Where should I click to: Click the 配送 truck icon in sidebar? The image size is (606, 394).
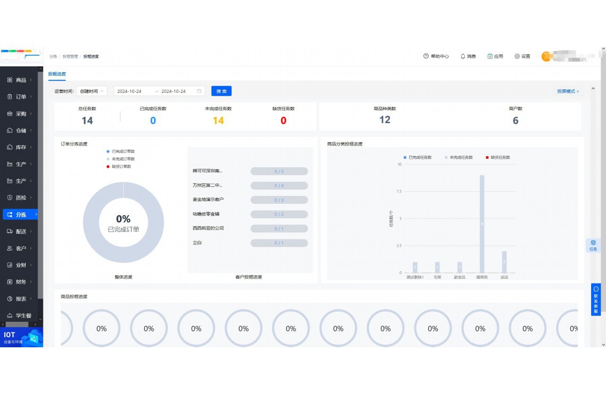click(x=10, y=232)
